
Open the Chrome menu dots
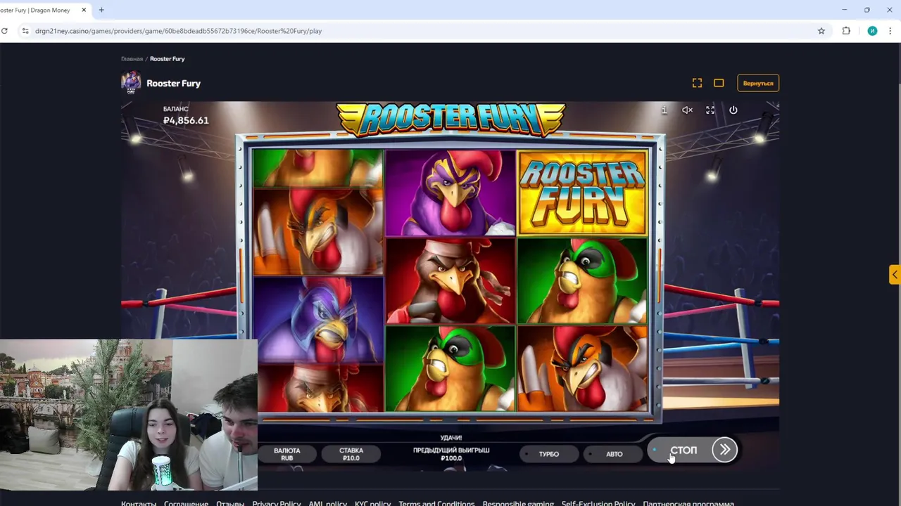pos(890,31)
